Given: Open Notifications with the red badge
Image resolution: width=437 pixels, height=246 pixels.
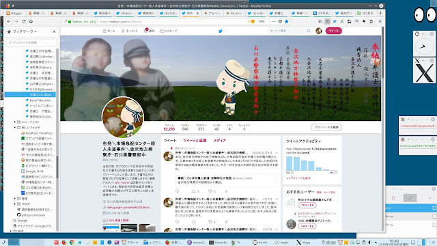Looking at the screenshot, I should [x=150, y=31].
